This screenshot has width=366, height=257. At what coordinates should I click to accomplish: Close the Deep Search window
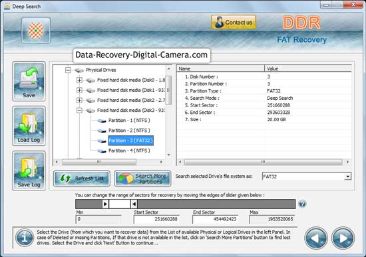pyautogui.click(x=353, y=5)
